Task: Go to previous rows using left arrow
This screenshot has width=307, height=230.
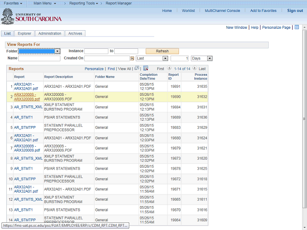Action: click(169, 69)
